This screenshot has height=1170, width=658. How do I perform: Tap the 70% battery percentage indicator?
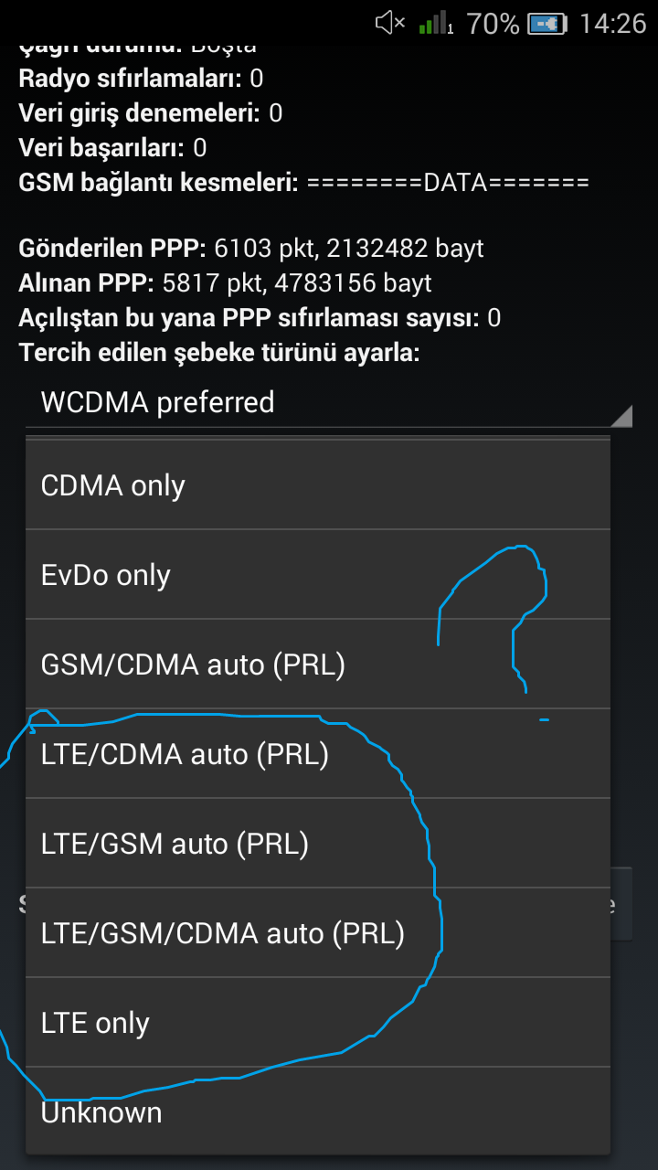(493, 23)
